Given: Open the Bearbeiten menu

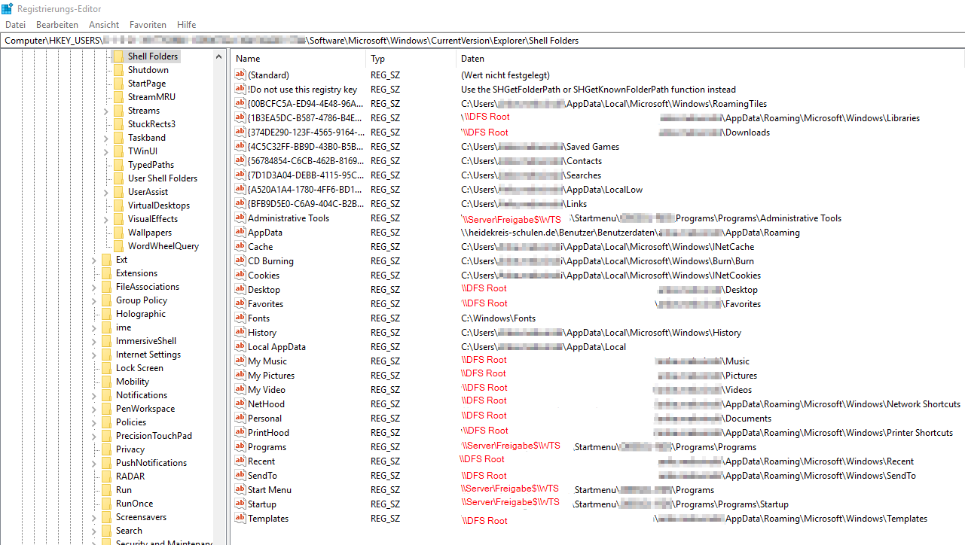Looking at the screenshot, I should coord(57,25).
